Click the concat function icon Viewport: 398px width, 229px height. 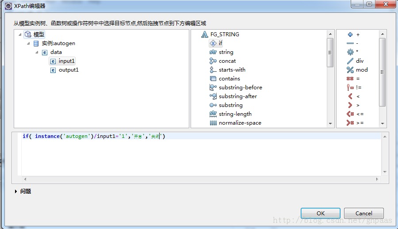coord(213,61)
